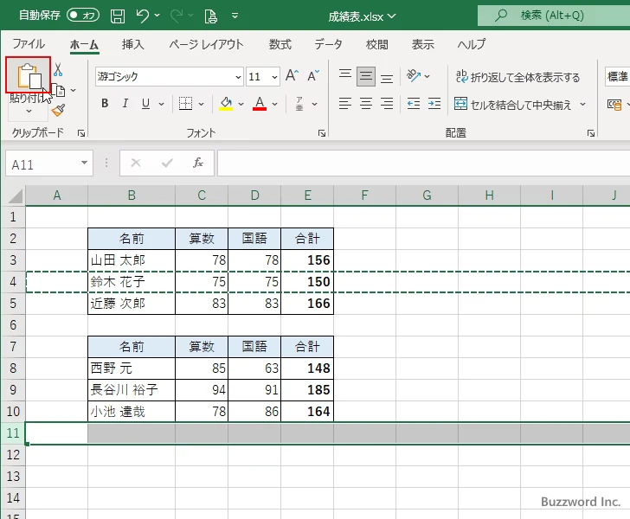
Task: Click the Paste clipboard icon
Action: point(29,75)
